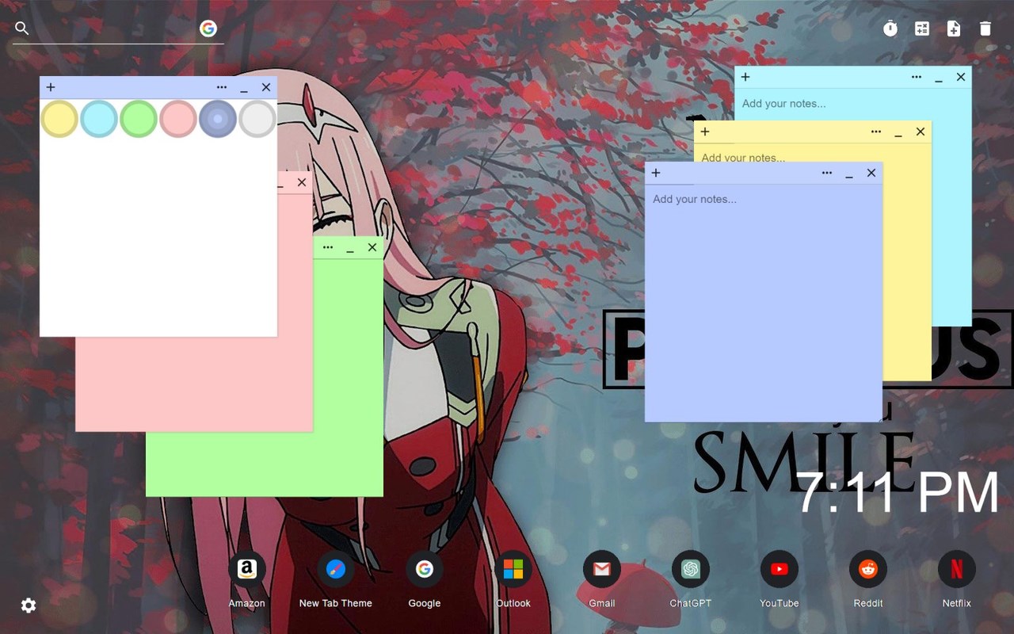Image resolution: width=1014 pixels, height=634 pixels.
Task: Select pink note color swatch
Action: click(178, 119)
